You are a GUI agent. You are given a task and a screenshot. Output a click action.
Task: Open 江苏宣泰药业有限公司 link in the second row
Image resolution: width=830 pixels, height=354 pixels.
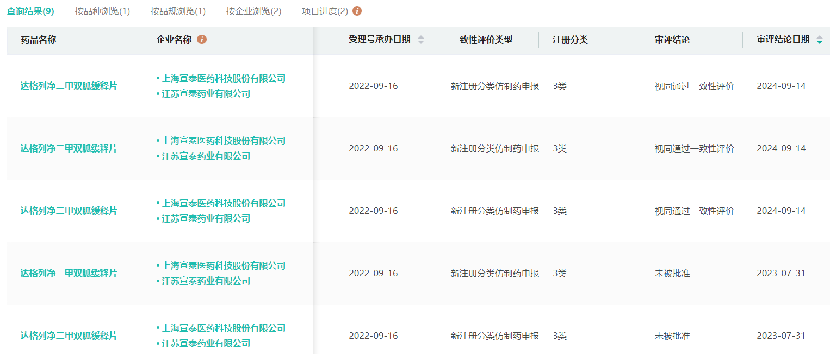click(x=206, y=156)
